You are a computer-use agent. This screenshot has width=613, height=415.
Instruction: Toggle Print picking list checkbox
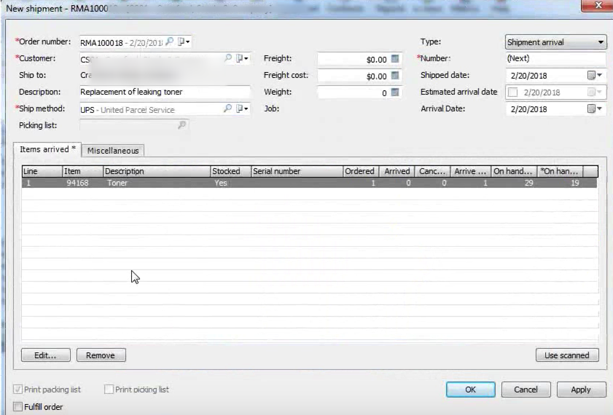pos(109,390)
